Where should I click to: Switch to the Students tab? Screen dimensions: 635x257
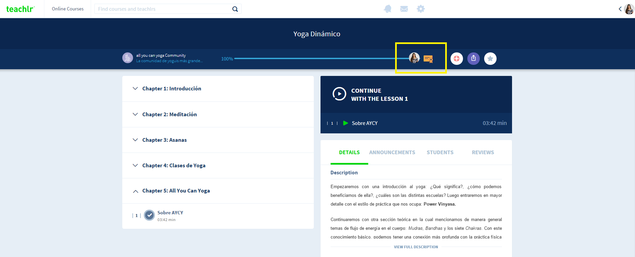tap(440, 153)
